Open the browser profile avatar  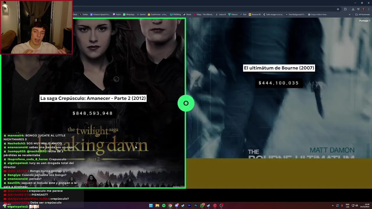(x=363, y=9)
